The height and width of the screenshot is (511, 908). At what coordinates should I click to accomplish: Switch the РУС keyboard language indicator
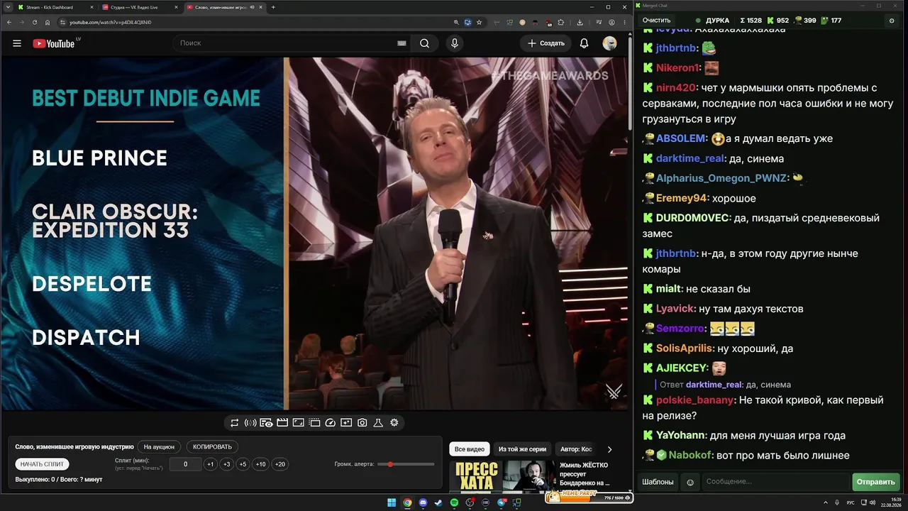[x=851, y=503]
